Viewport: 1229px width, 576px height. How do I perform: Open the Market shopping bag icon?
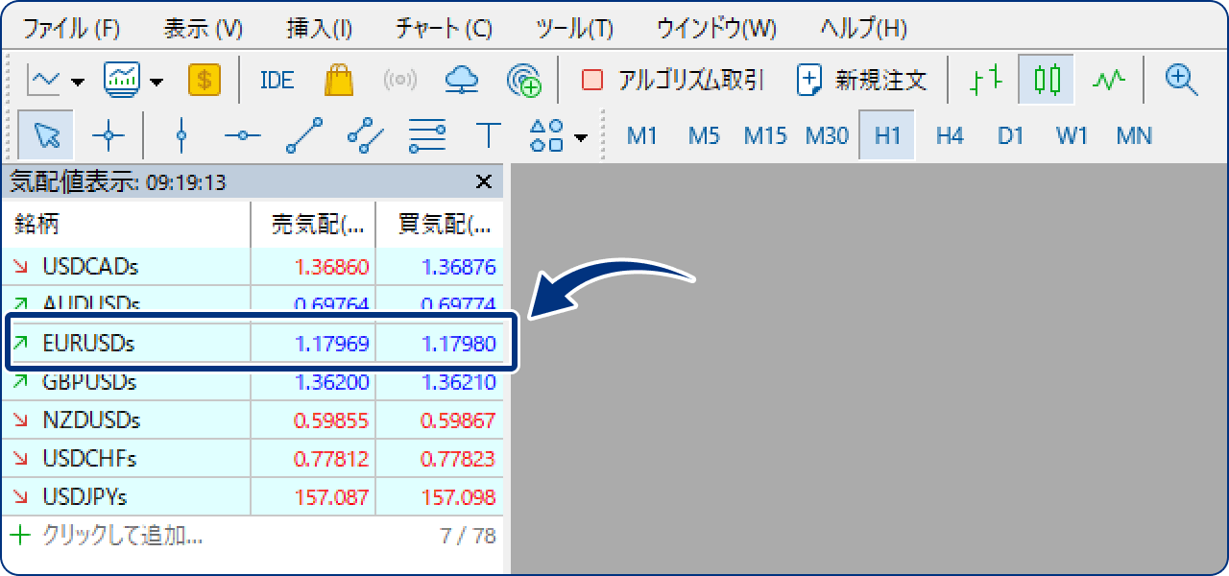click(x=340, y=80)
